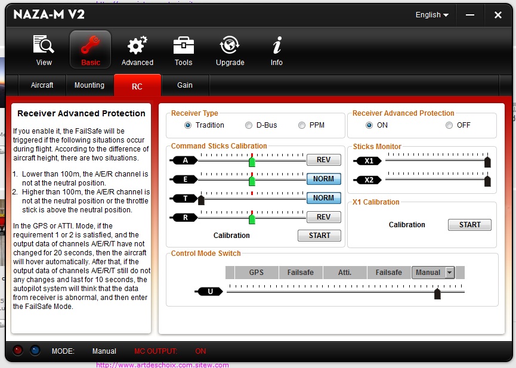Click the R channel label badge
This screenshot has height=368, width=516.
[184, 218]
